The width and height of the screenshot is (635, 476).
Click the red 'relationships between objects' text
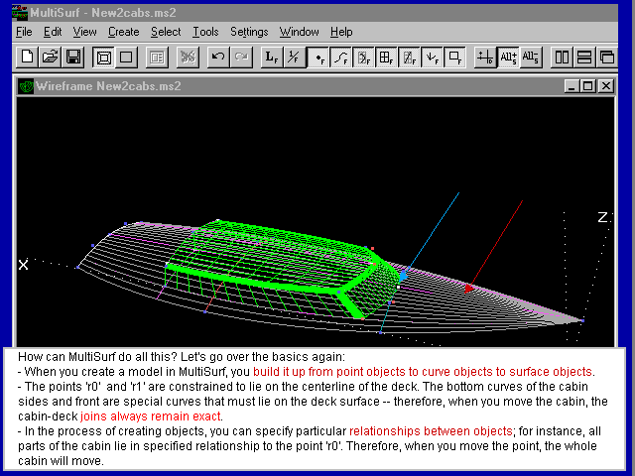tap(431, 431)
